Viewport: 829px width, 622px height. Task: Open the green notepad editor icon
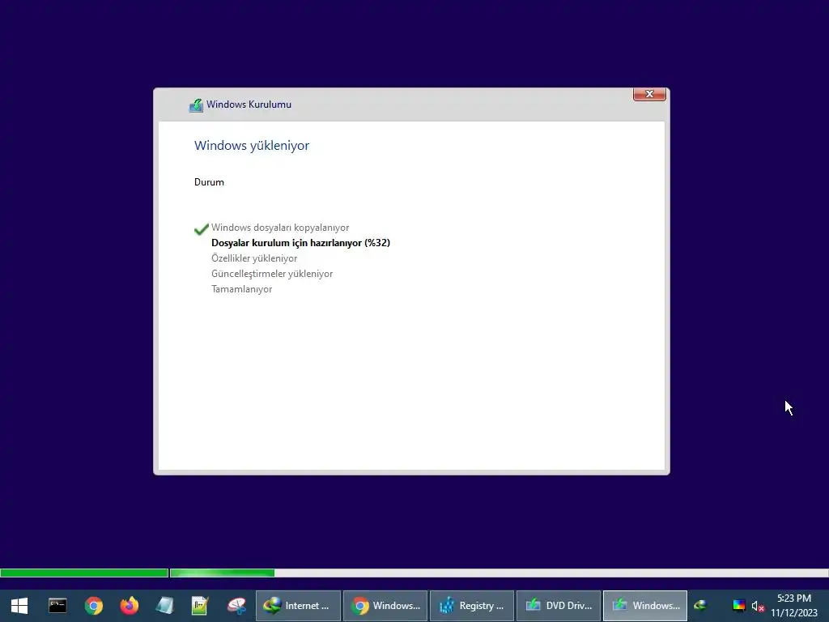point(200,606)
